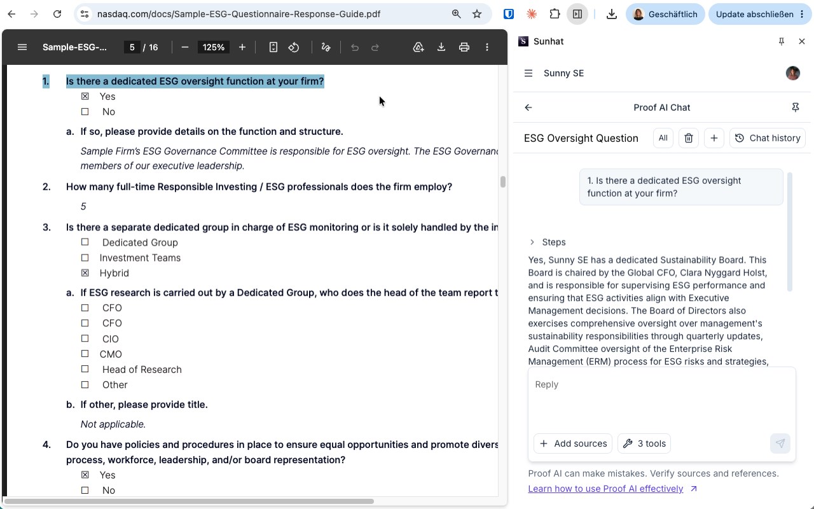Click the 'Not applicable.' answer text
The image size is (814, 509).
pyautogui.click(x=113, y=424)
